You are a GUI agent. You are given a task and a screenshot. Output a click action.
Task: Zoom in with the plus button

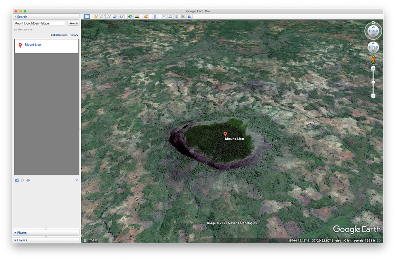(x=373, y=69)
